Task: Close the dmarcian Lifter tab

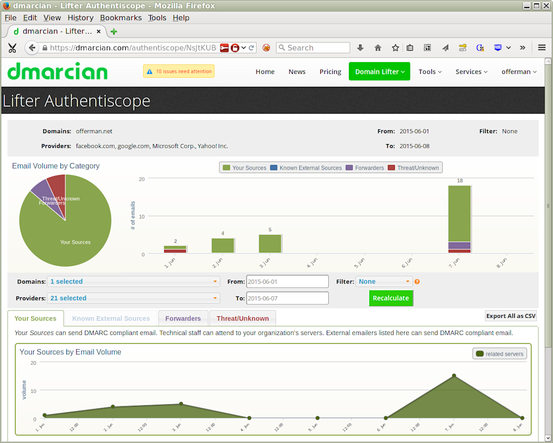Action: (x=99, y=31)
